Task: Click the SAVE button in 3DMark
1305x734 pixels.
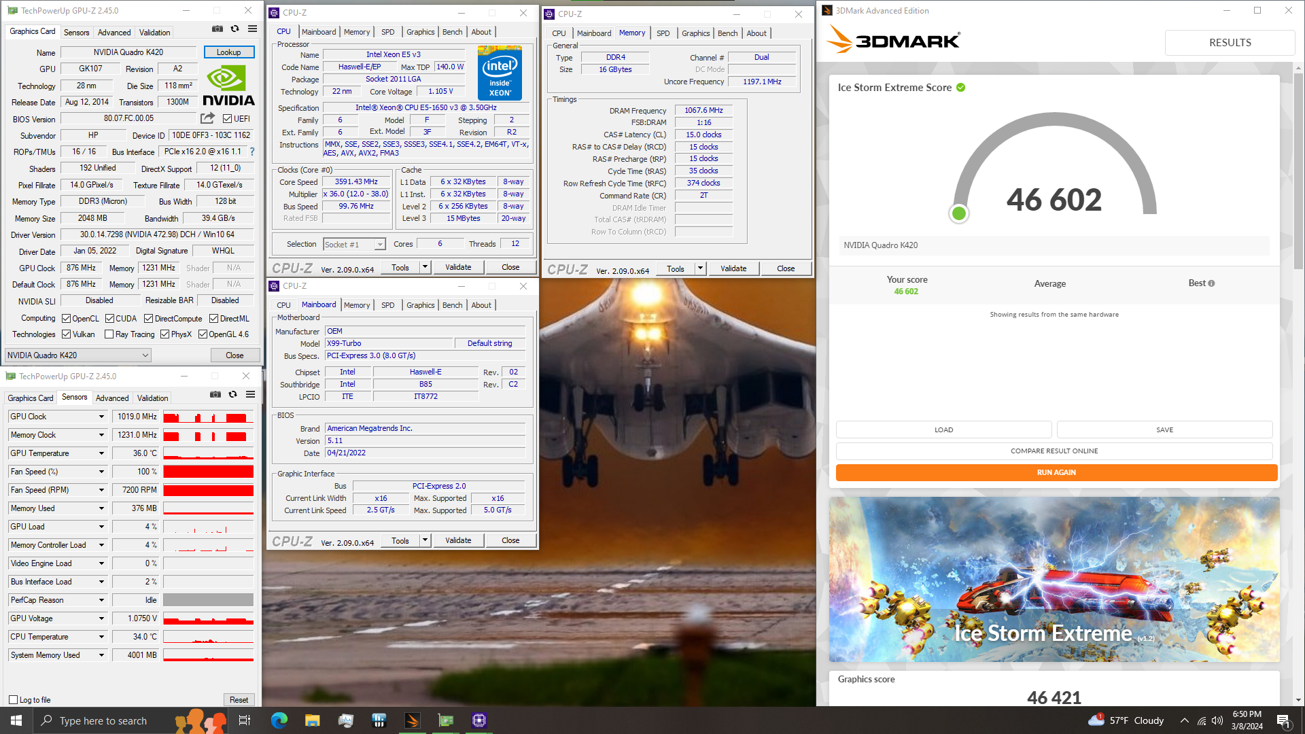Action: pyautogui.click(x=1164, y=430)
